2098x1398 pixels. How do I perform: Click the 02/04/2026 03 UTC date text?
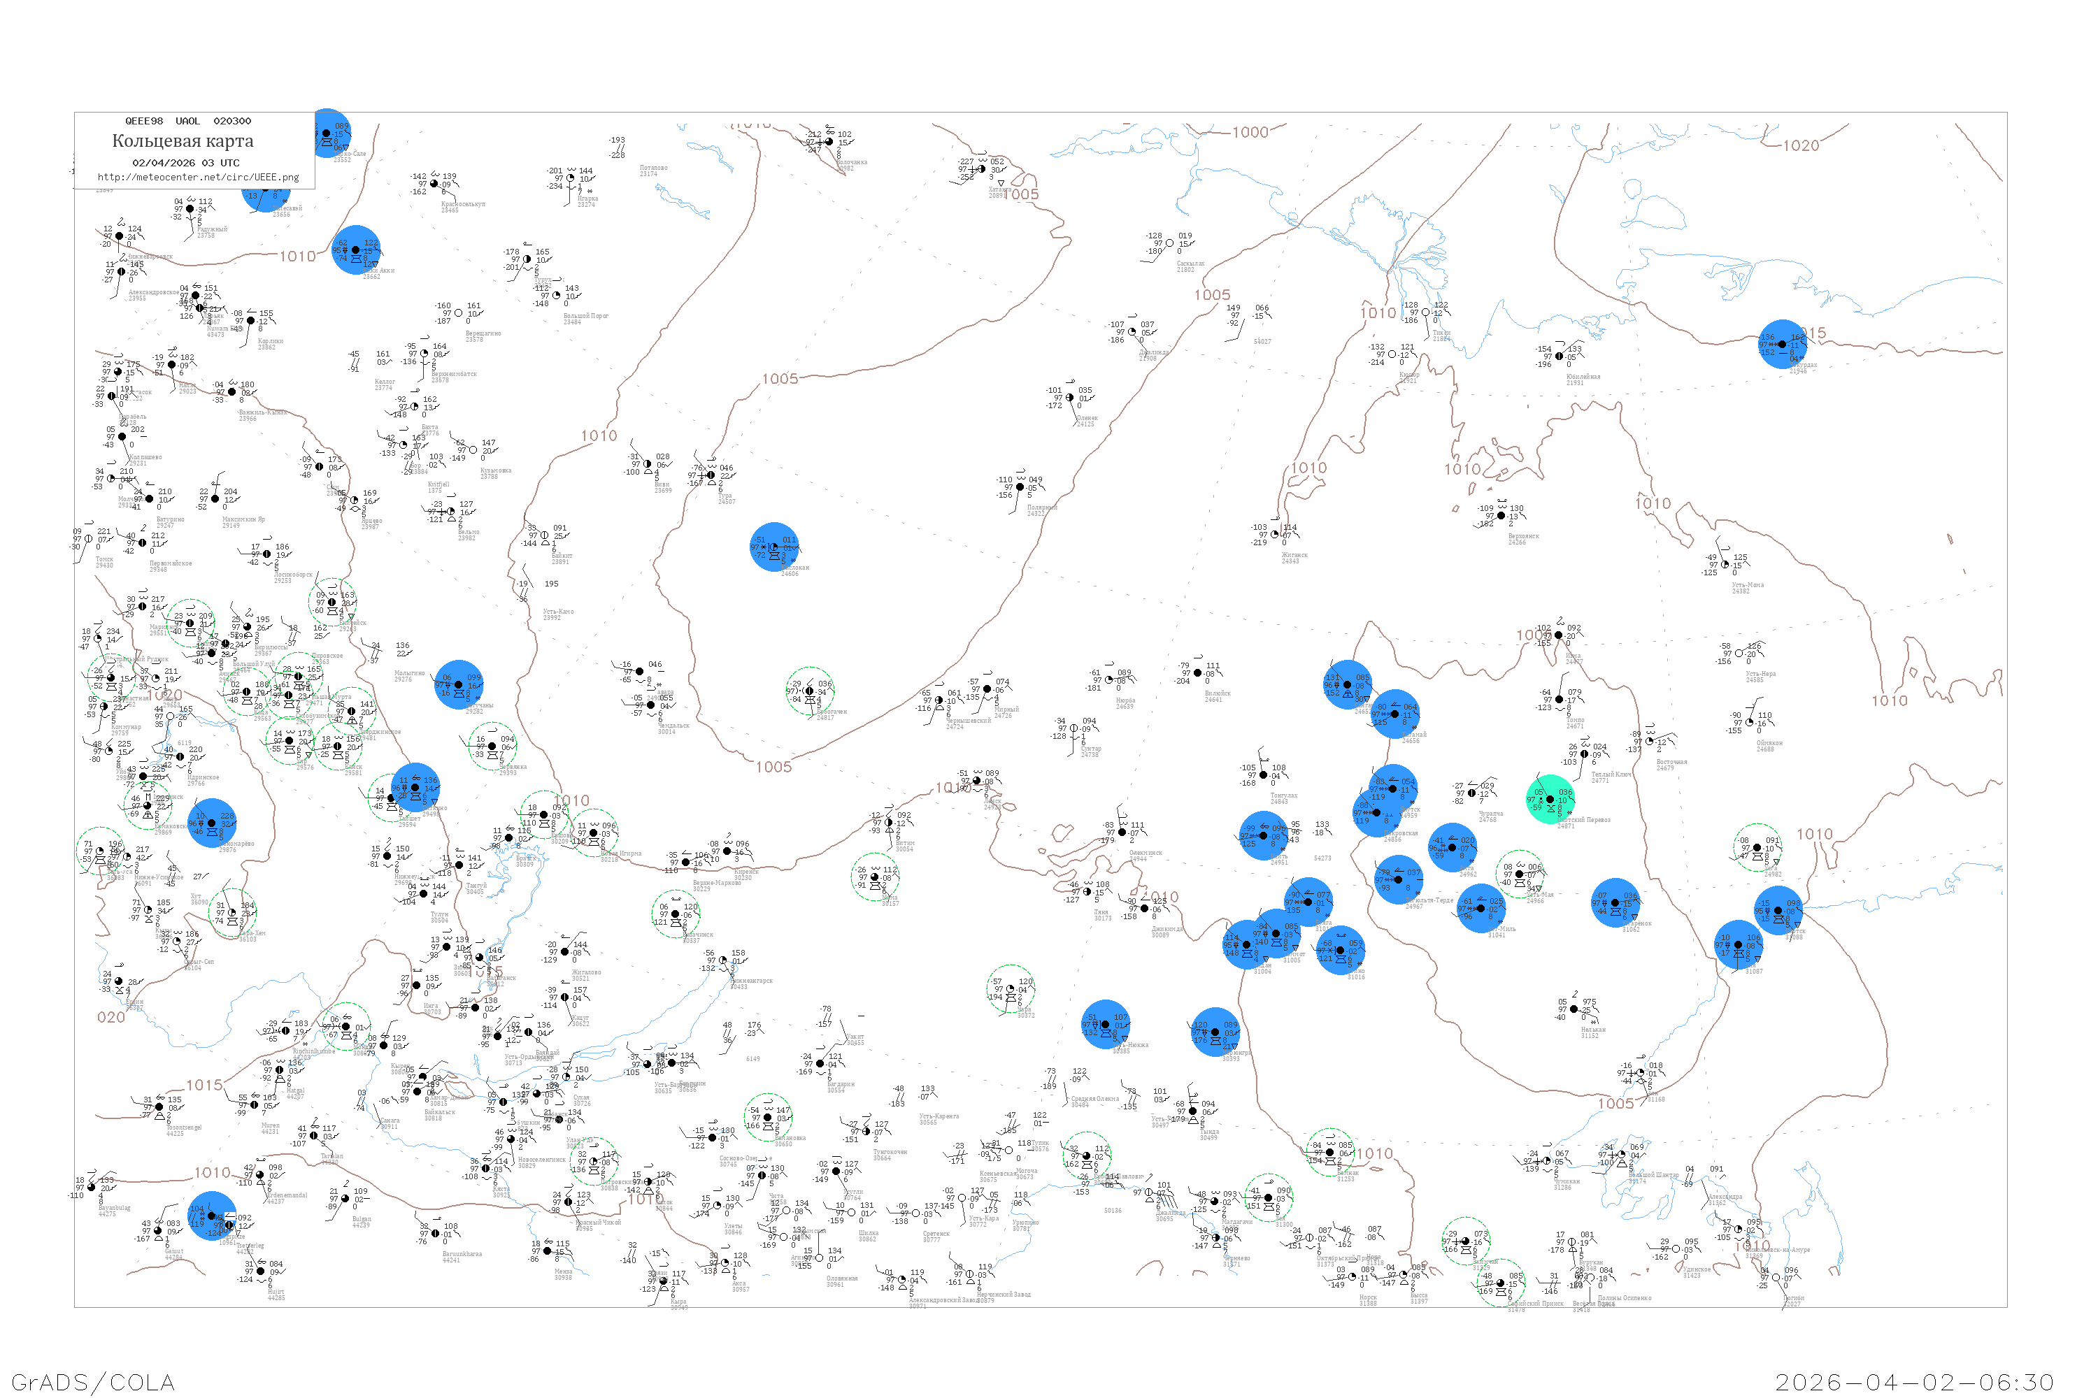point(185,163)
